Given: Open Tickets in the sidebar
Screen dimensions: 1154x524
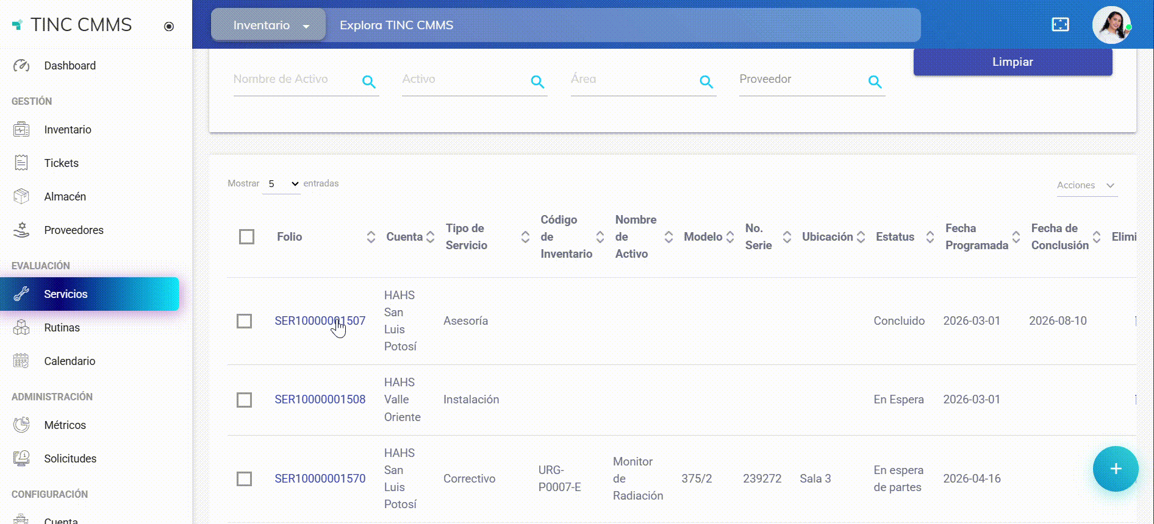Looking at the screenshot, I should point(61,163).
